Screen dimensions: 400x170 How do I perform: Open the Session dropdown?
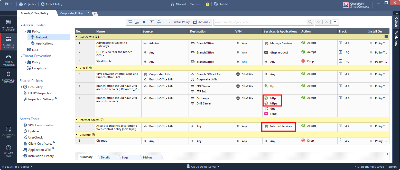(197, 4)
